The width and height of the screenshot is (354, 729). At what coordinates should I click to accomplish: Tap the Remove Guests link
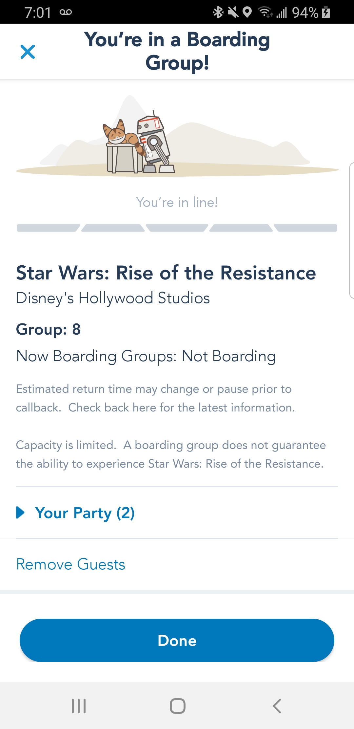coord(71,564)
